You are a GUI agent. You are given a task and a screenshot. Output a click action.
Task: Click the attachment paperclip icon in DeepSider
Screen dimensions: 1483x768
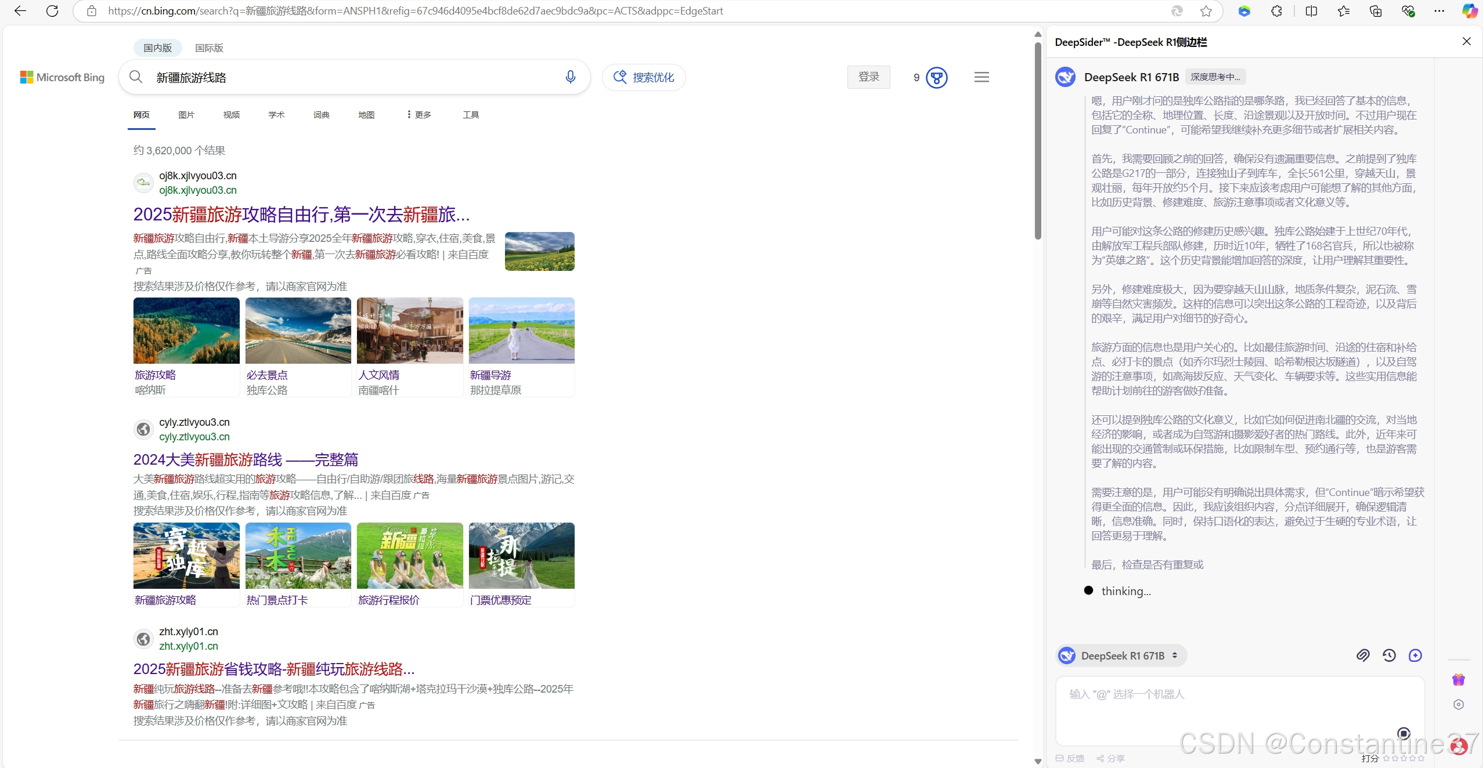1363,655
